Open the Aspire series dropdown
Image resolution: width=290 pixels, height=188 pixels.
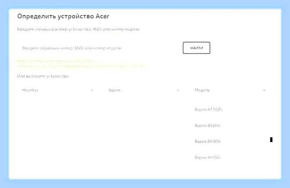pyautogui.click(x=144, y=90)
